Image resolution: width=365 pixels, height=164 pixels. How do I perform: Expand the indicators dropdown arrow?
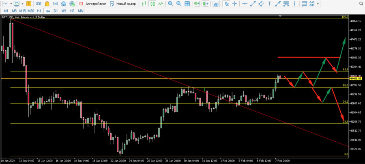point(22,4)
